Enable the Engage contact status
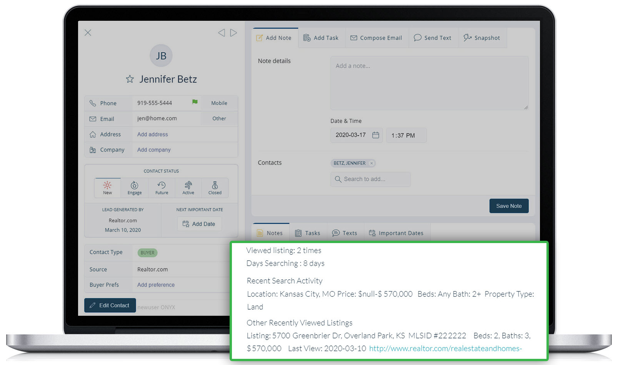 pos(134,188)
